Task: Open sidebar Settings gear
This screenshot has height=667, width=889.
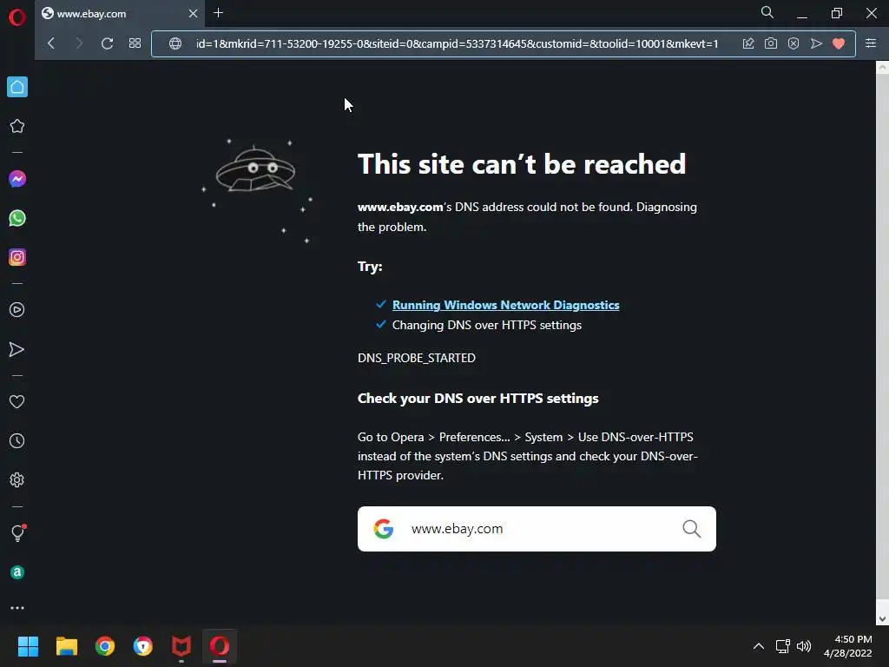Action: (17, 479)
